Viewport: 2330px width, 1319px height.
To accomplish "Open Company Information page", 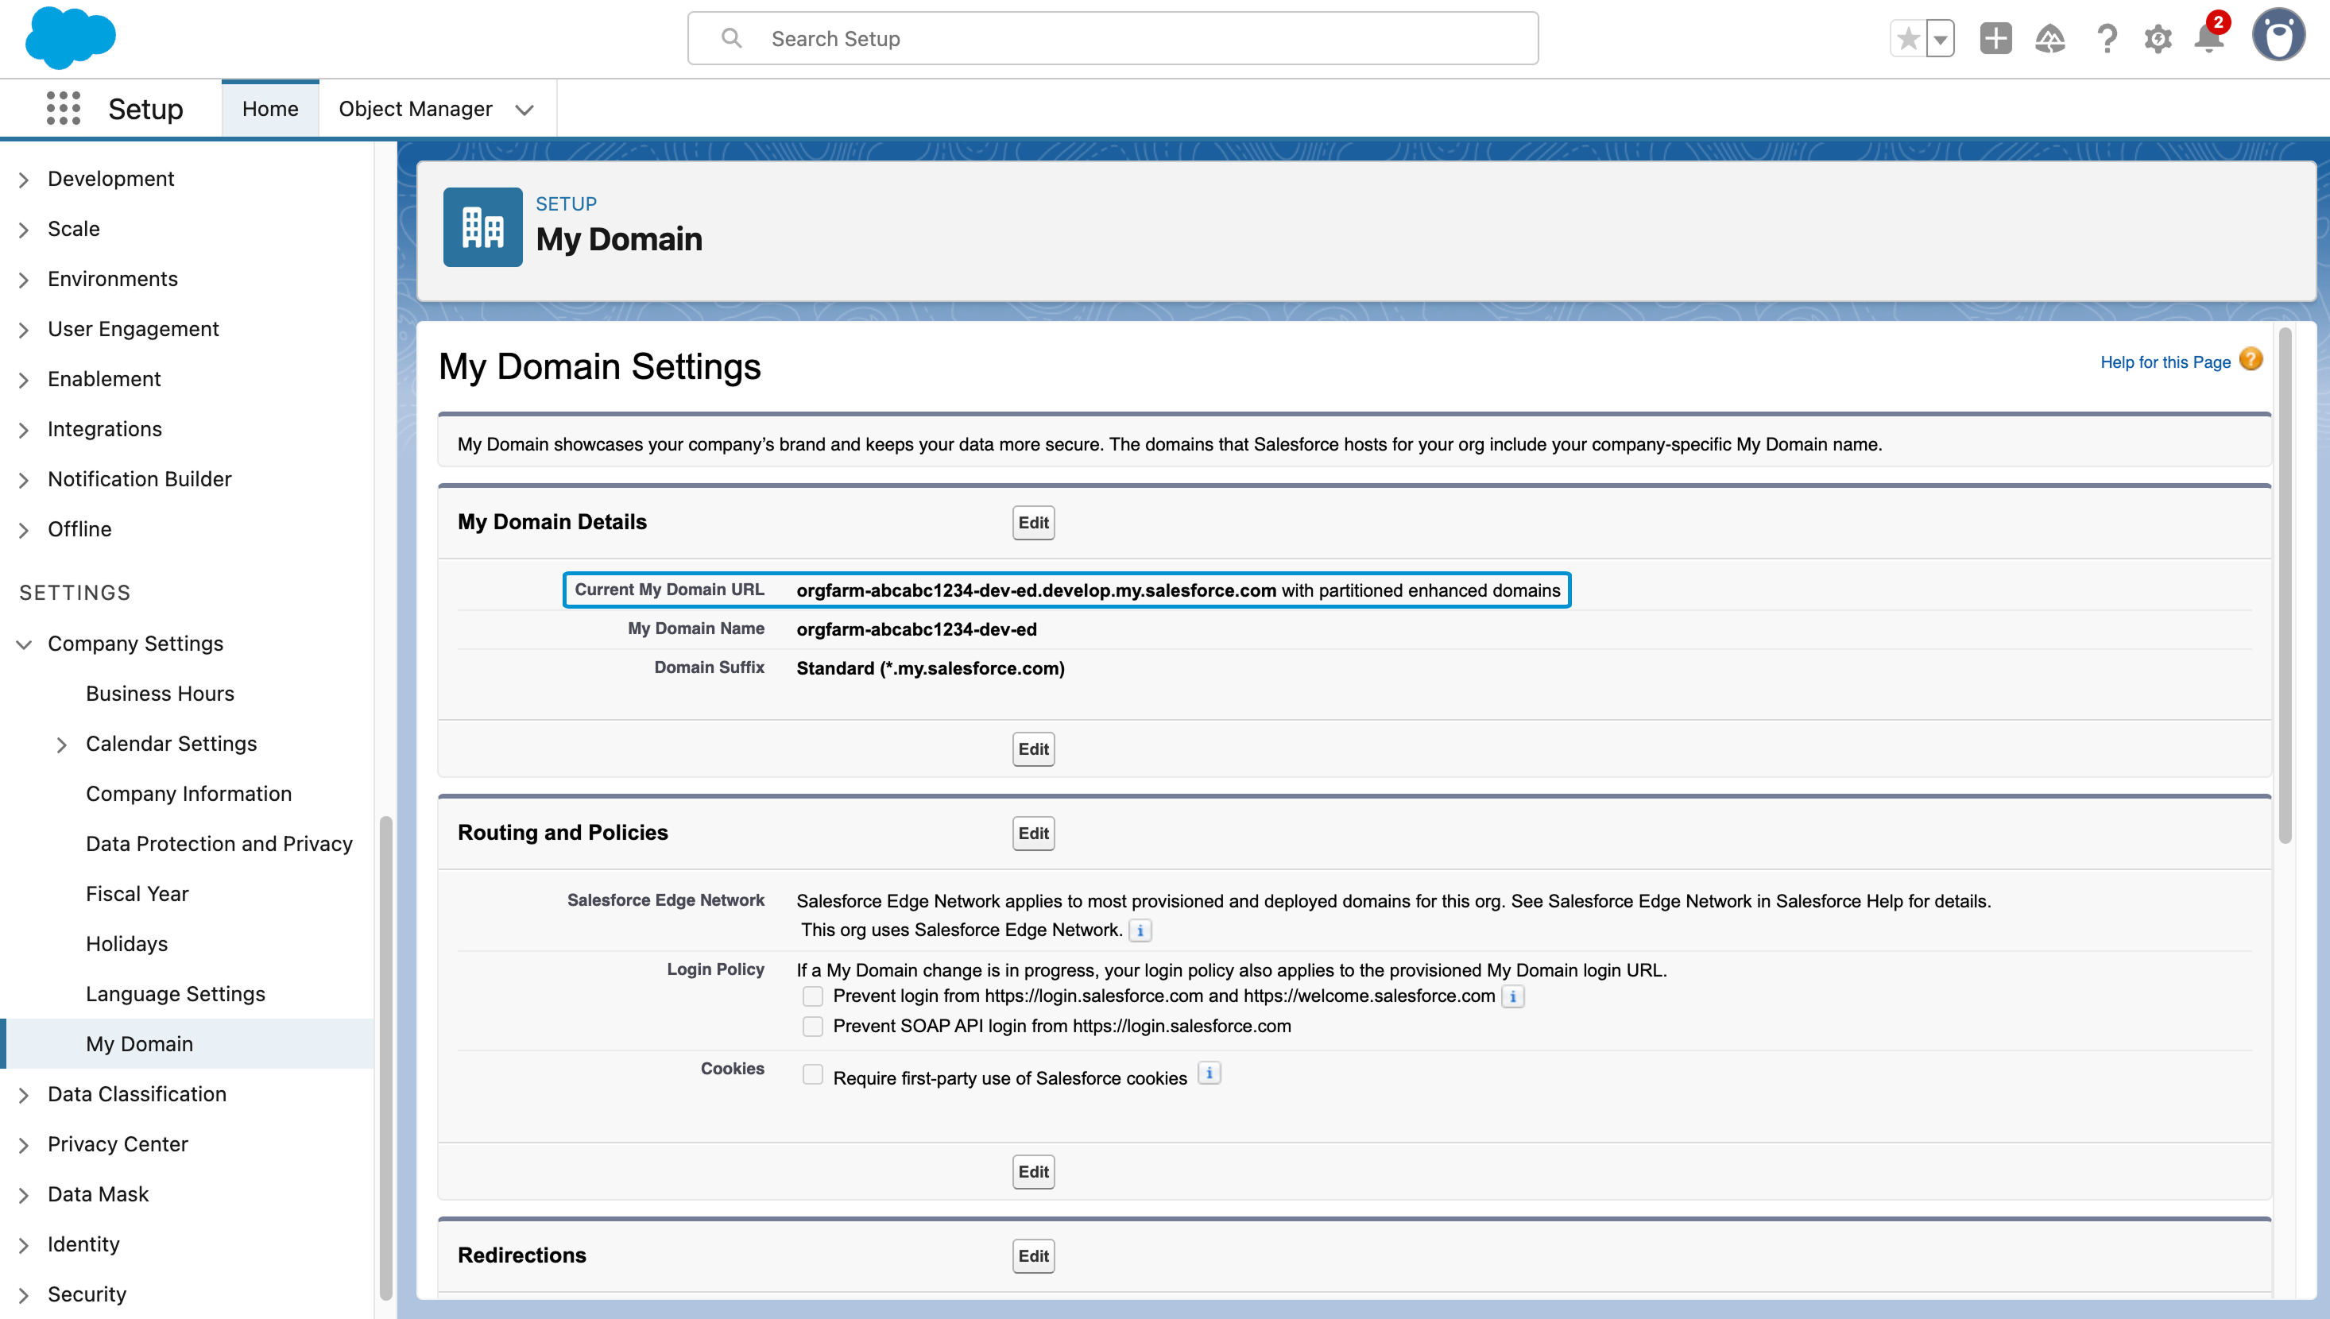I will click(188, 794).
